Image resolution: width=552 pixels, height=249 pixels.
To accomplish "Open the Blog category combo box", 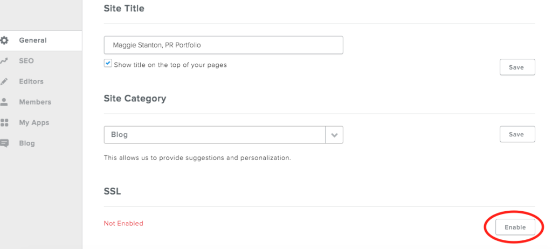I will tap(223, 135).
